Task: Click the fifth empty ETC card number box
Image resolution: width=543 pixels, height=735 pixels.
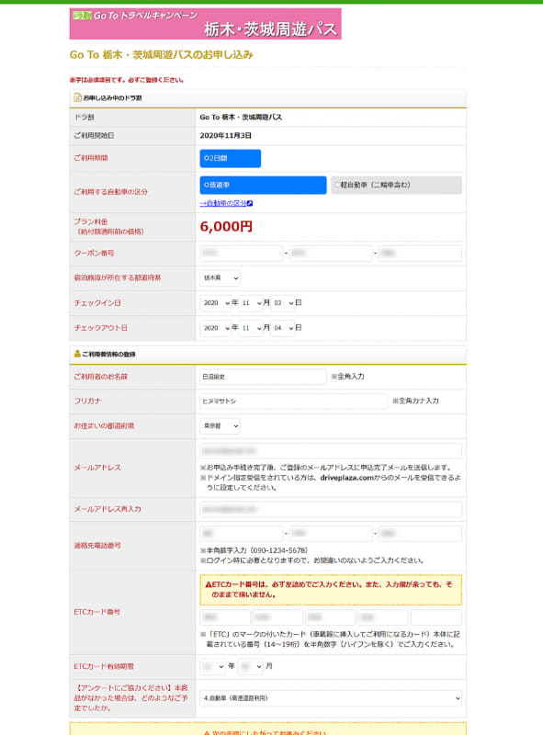Action: click(x=436, y=617)
